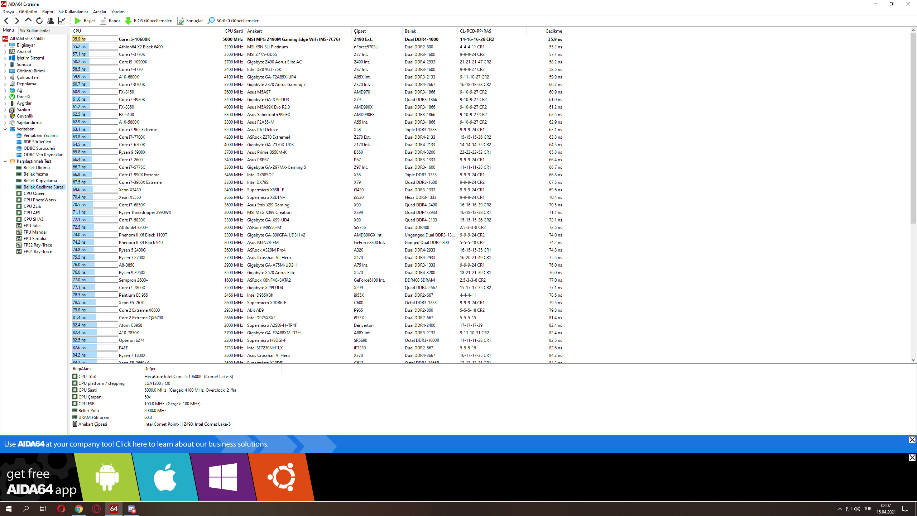Click the Forward navigation arrow
The height and width of the screenshot is (516, 917).
pyautogui.click(x=16, y=21)
